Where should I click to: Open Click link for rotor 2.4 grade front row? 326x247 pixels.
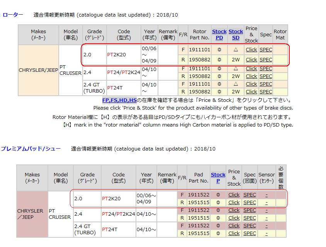point(251,69)
